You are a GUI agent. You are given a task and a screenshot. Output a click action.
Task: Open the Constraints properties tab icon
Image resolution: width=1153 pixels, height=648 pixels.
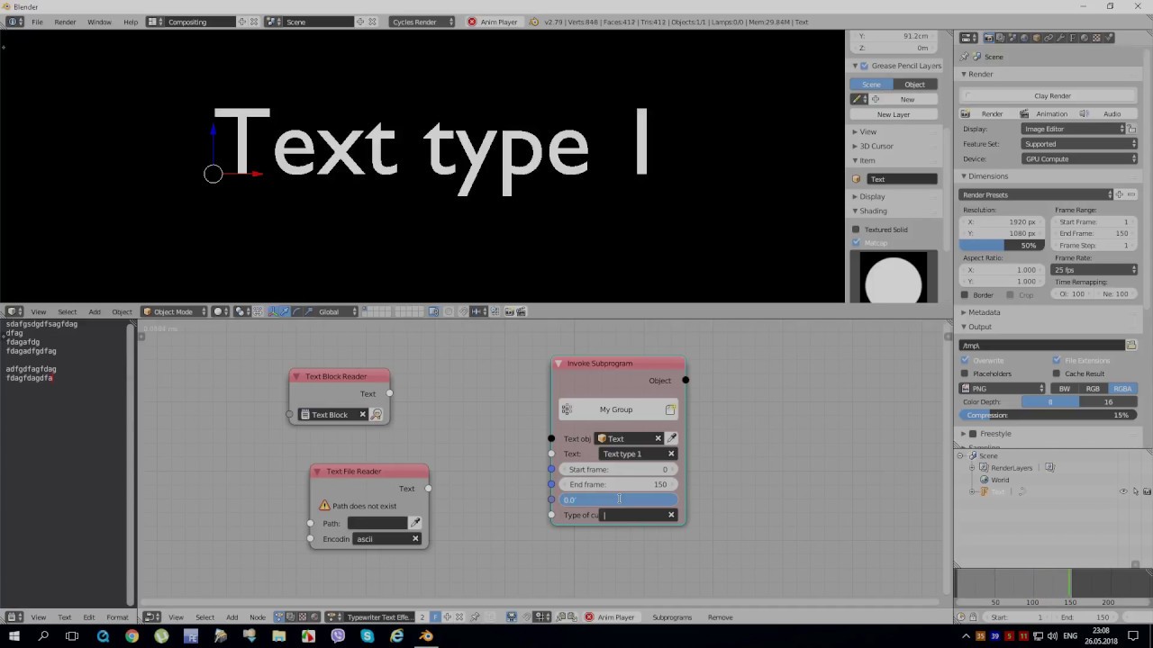click(1049, 38)
